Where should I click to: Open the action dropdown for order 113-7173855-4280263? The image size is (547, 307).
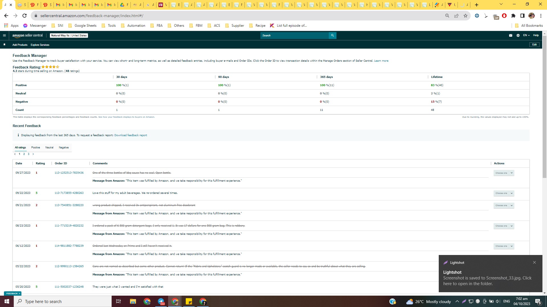point(504,193)
